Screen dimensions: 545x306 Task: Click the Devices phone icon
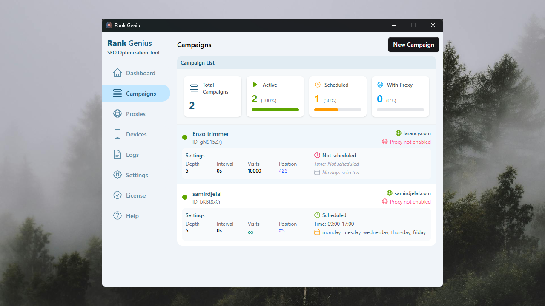coord(118,134)
